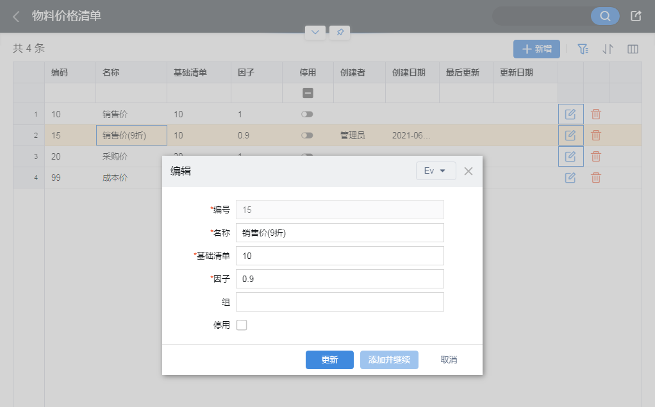The image size is (655, 407).
Task: Delete the row 销售价(9折) with trash icon
Action: point(596,135)
